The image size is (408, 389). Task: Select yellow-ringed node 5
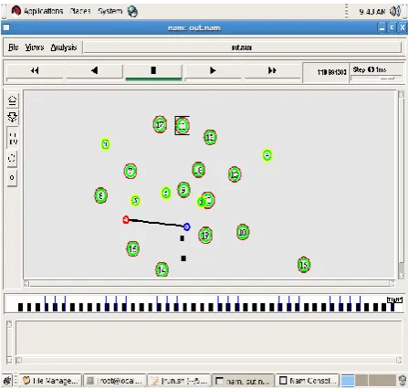point(135,201)
